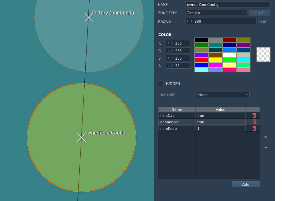
Task: Increase B color value arrow
Action: (172, 58)
